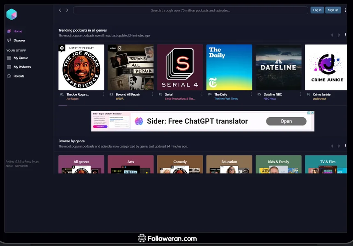Image resolution: width=353 pixels, height=246 pixels.
Task: Open the top-right three-dot menu
Action: [345, 10]
